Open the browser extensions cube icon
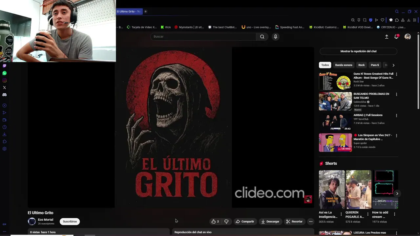This screenshot has width=420, height=236. point(397,20)
